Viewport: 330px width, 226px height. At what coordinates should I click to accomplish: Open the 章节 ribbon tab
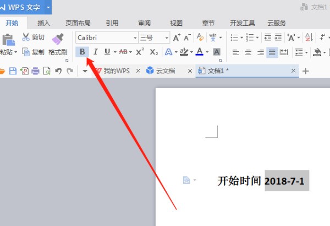click(x=208, y=23)
